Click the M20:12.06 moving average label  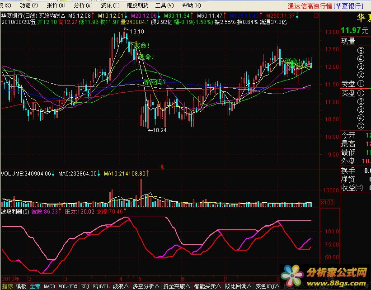point(144,16)
